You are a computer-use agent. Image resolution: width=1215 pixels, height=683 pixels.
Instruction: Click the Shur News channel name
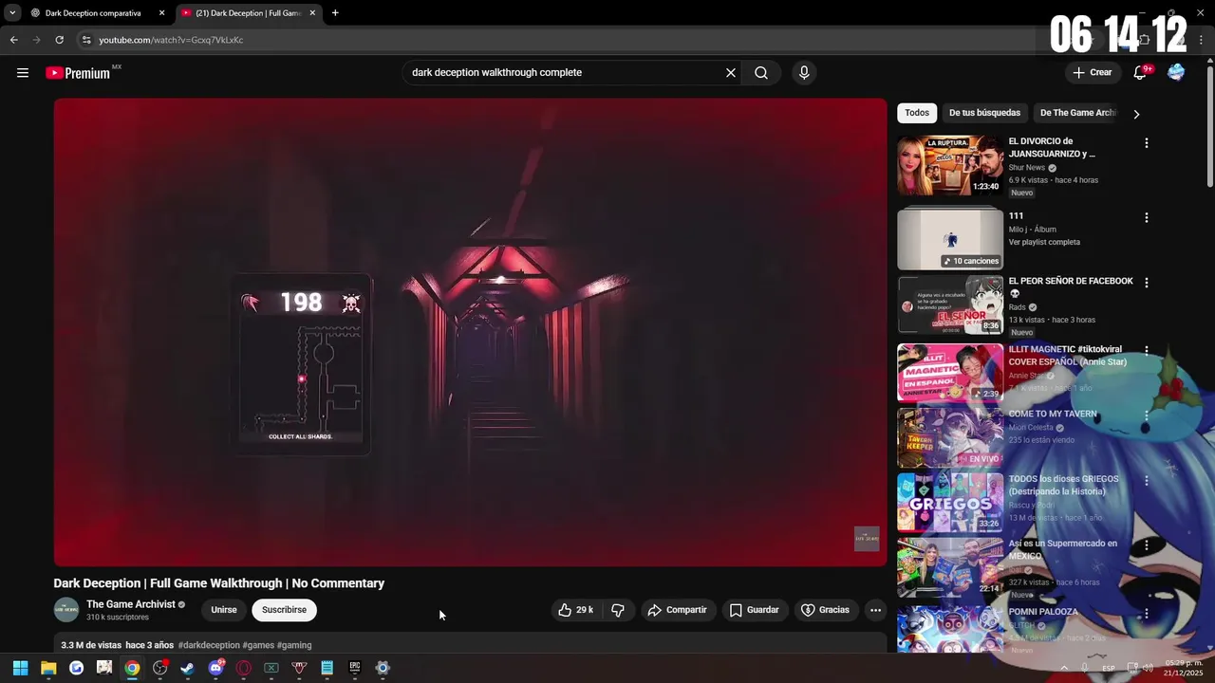1027,168
